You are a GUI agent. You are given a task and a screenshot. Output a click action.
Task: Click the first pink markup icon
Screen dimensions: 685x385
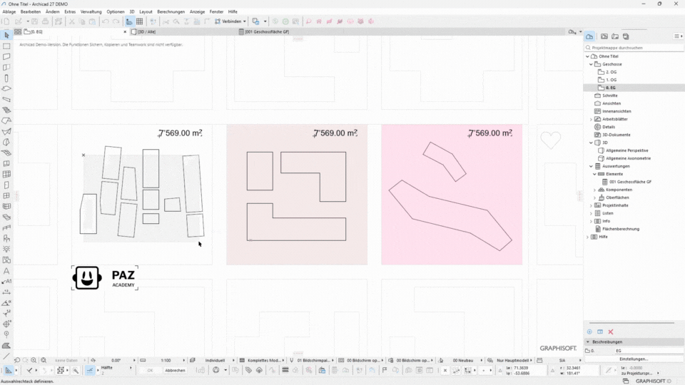tap(308, 21)
